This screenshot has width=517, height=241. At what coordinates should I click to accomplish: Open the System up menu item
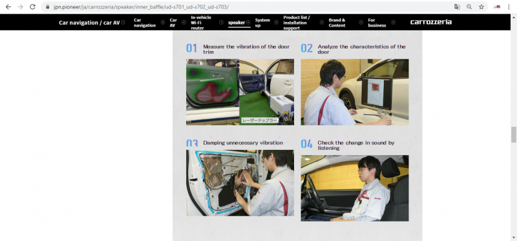[x=262, y=23]
